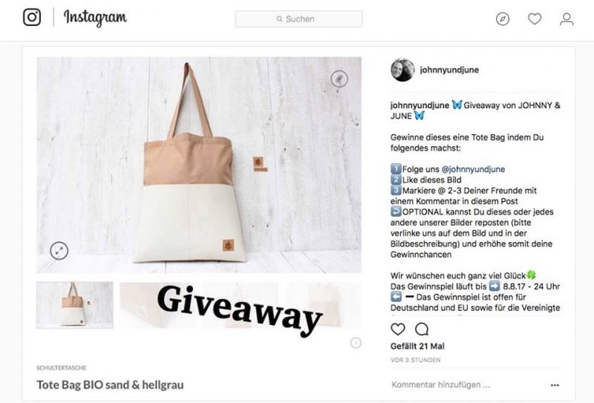This screenshot has width=594, height=403.
Task: Click the comment speech bubble icon
Action: coord(422,329)
